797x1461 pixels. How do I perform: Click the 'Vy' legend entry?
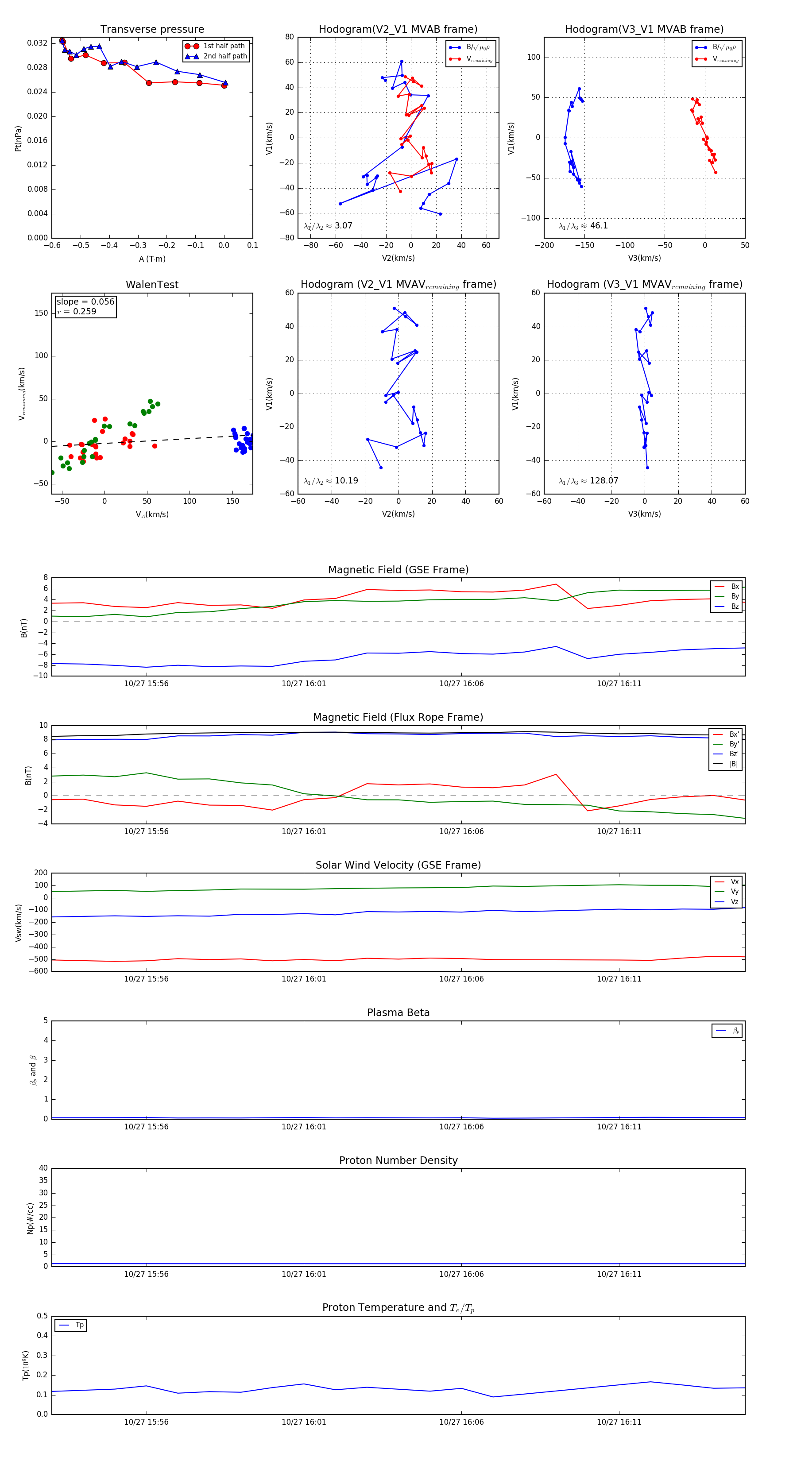(727, 892)
